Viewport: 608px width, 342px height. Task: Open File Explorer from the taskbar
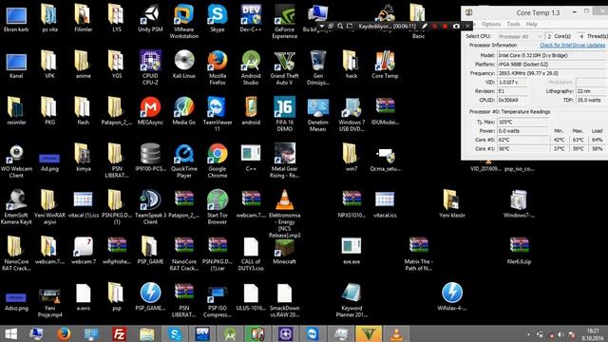pyautogui.click(x=147, y=333)
